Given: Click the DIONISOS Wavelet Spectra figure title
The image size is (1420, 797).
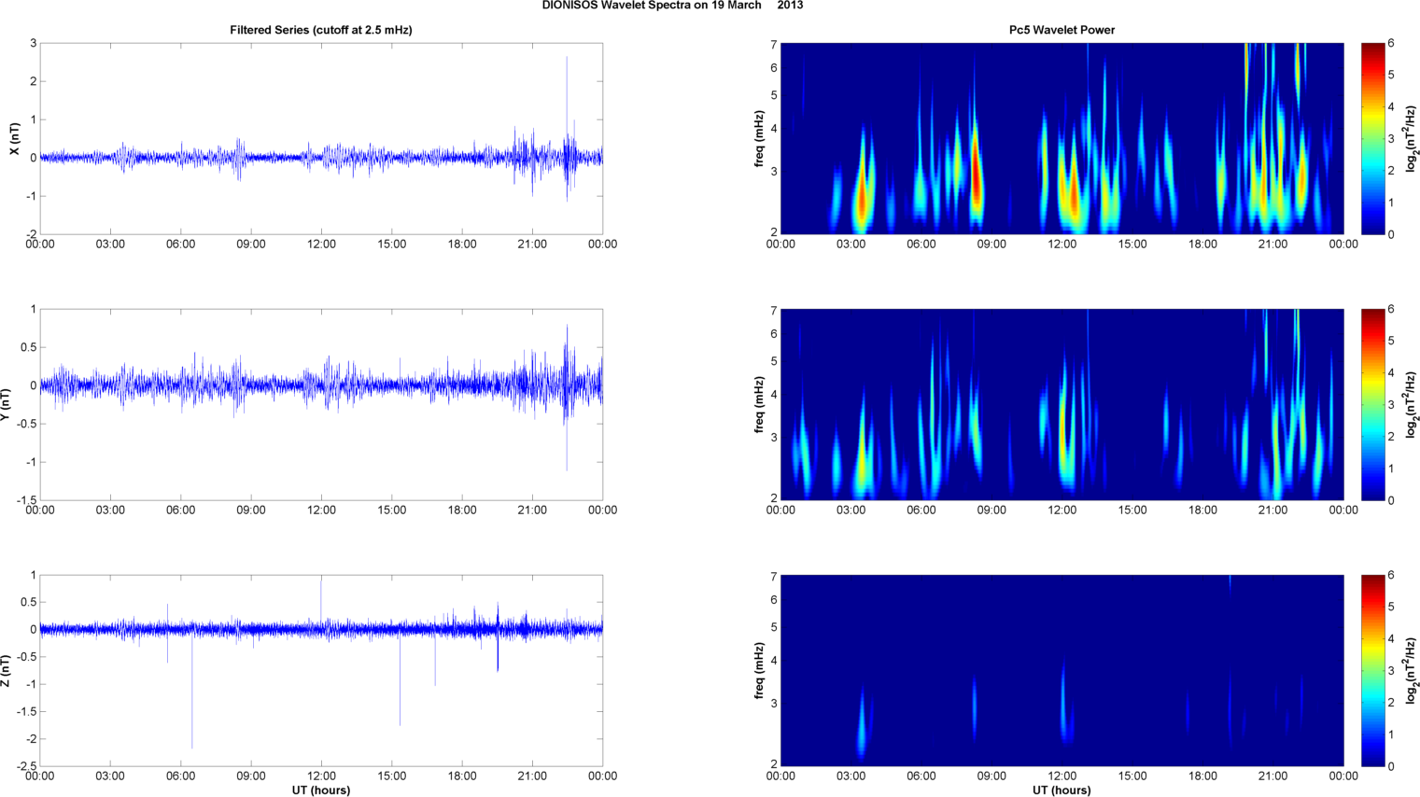Looking at the screenshot, I should [x=672, y=6].
